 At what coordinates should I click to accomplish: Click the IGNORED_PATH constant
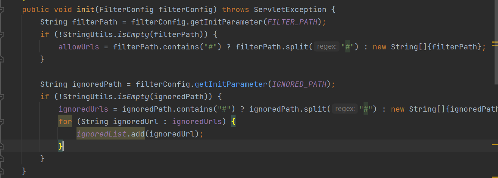[299, 84]
